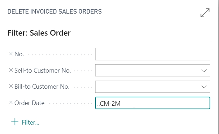Select the No. field label

[19, 54]
